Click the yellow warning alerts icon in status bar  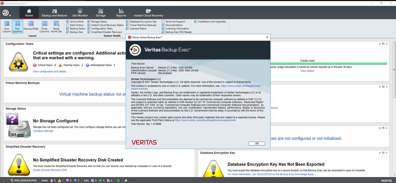pos(59,181)
